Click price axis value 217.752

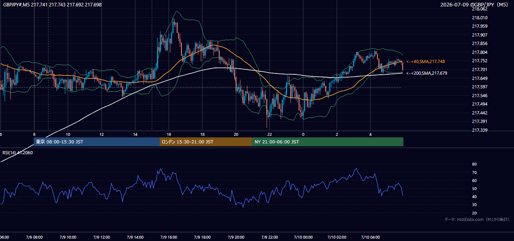(x=479, y=61)
